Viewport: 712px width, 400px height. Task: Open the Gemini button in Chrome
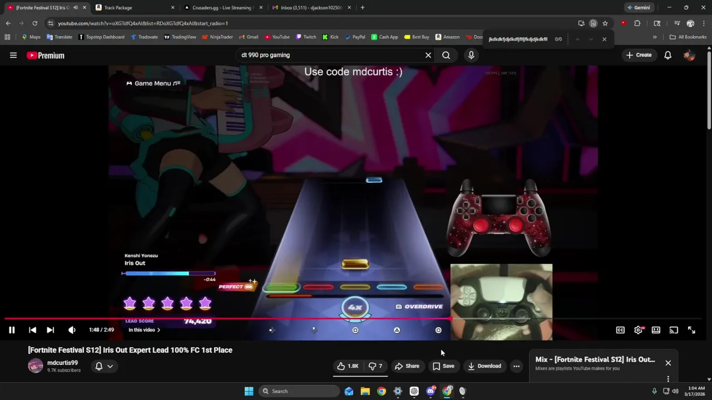tap(638, 8)
